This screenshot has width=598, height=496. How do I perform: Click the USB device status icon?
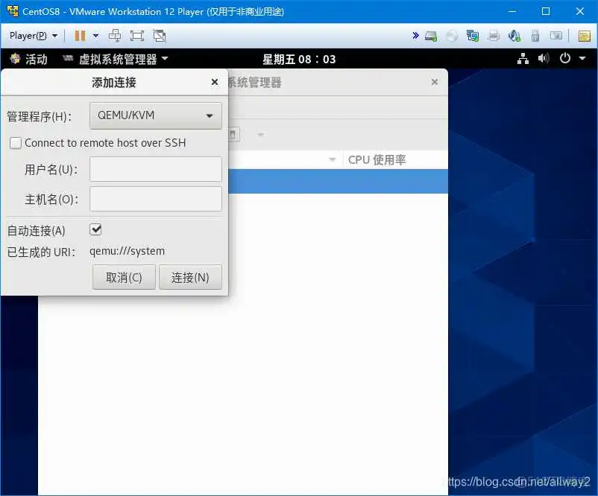point(535,35)
